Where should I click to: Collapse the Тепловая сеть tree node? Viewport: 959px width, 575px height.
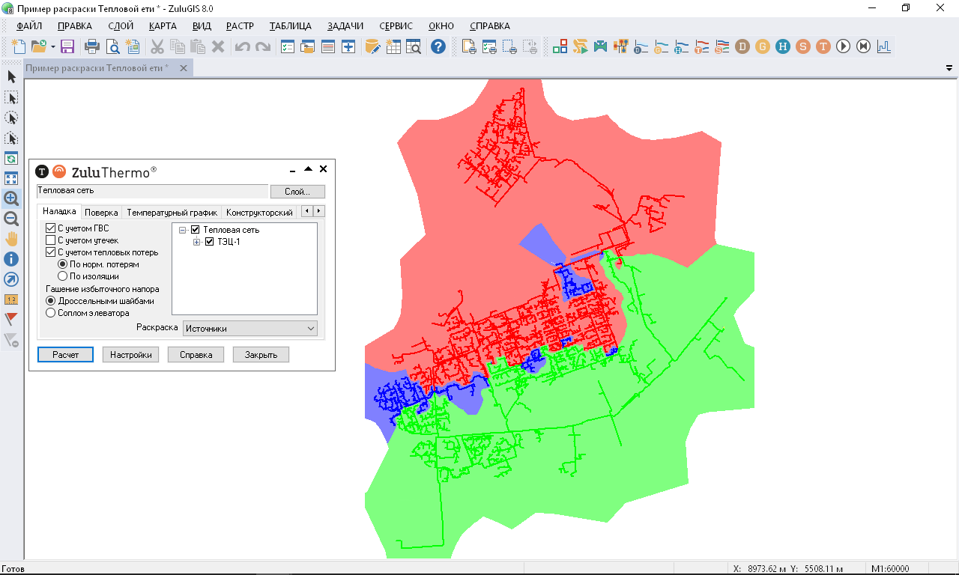pos(183,230)
